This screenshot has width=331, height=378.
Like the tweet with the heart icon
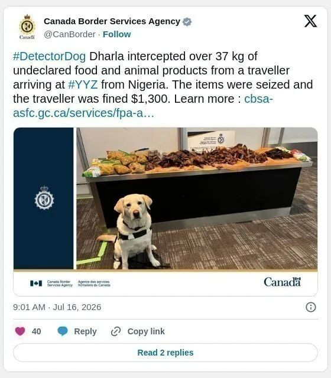point(20,331)
